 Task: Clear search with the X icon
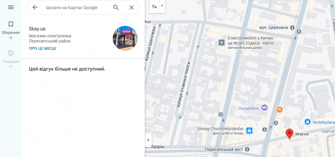[131, 8]
